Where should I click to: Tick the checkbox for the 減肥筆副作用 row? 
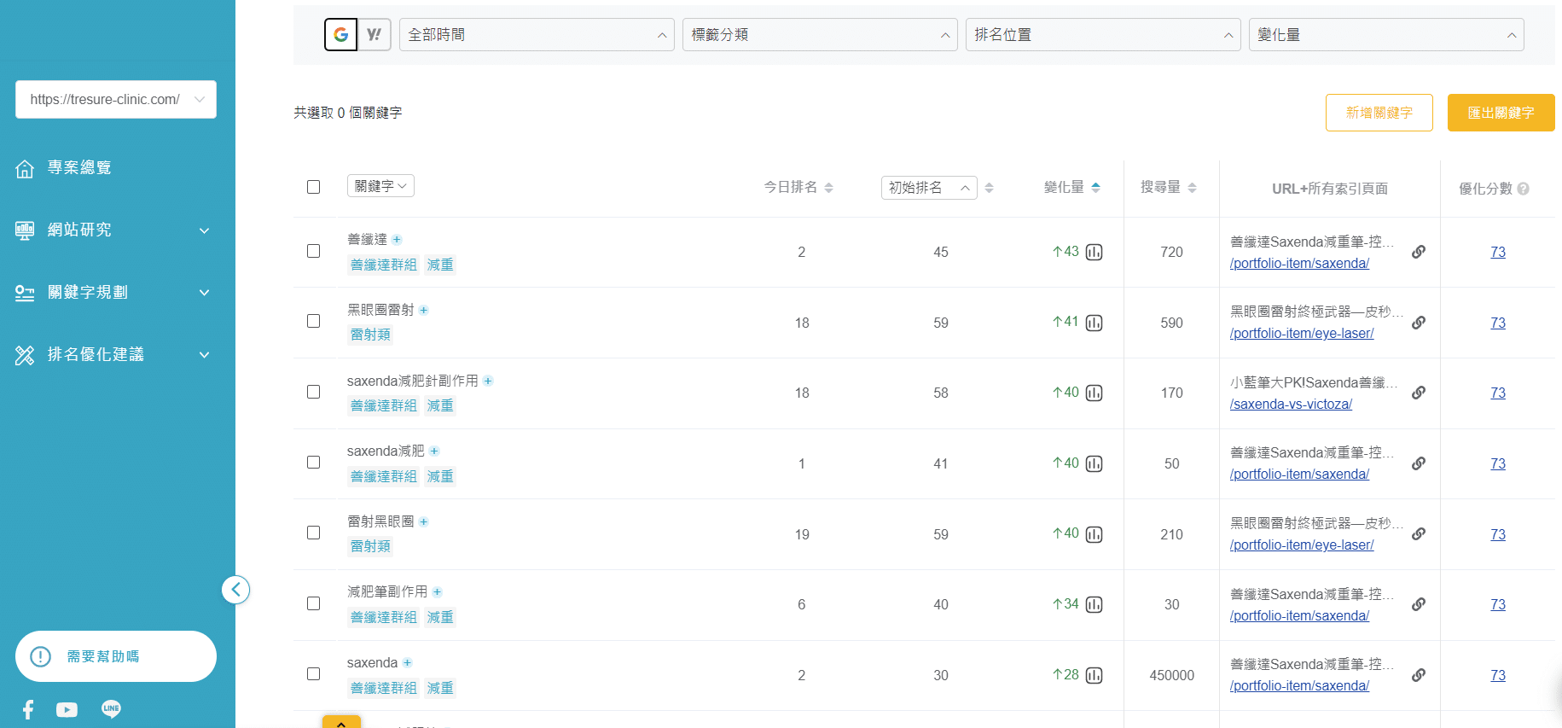[x=314, y=603]
